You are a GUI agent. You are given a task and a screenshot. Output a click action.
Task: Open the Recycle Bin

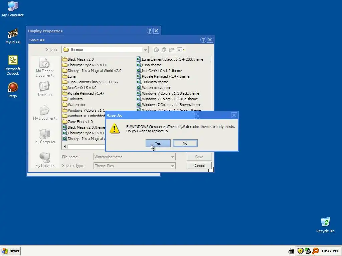pos(325,225)
